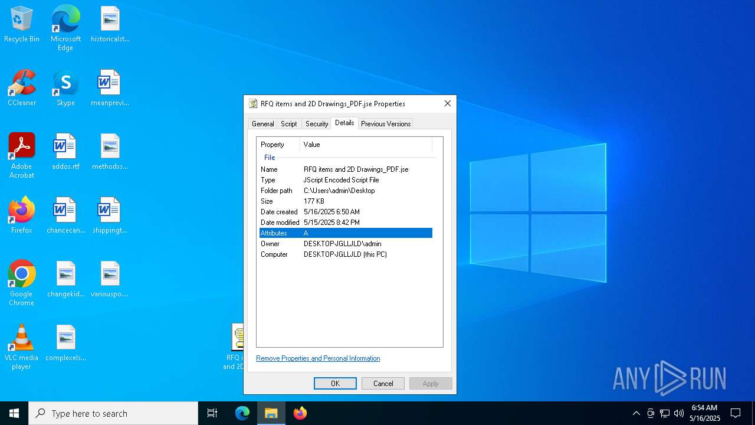This screenshot has height=425, width=755.
Task: Open the Google Chrome desktop shortcut
Action: click(22, 283)
